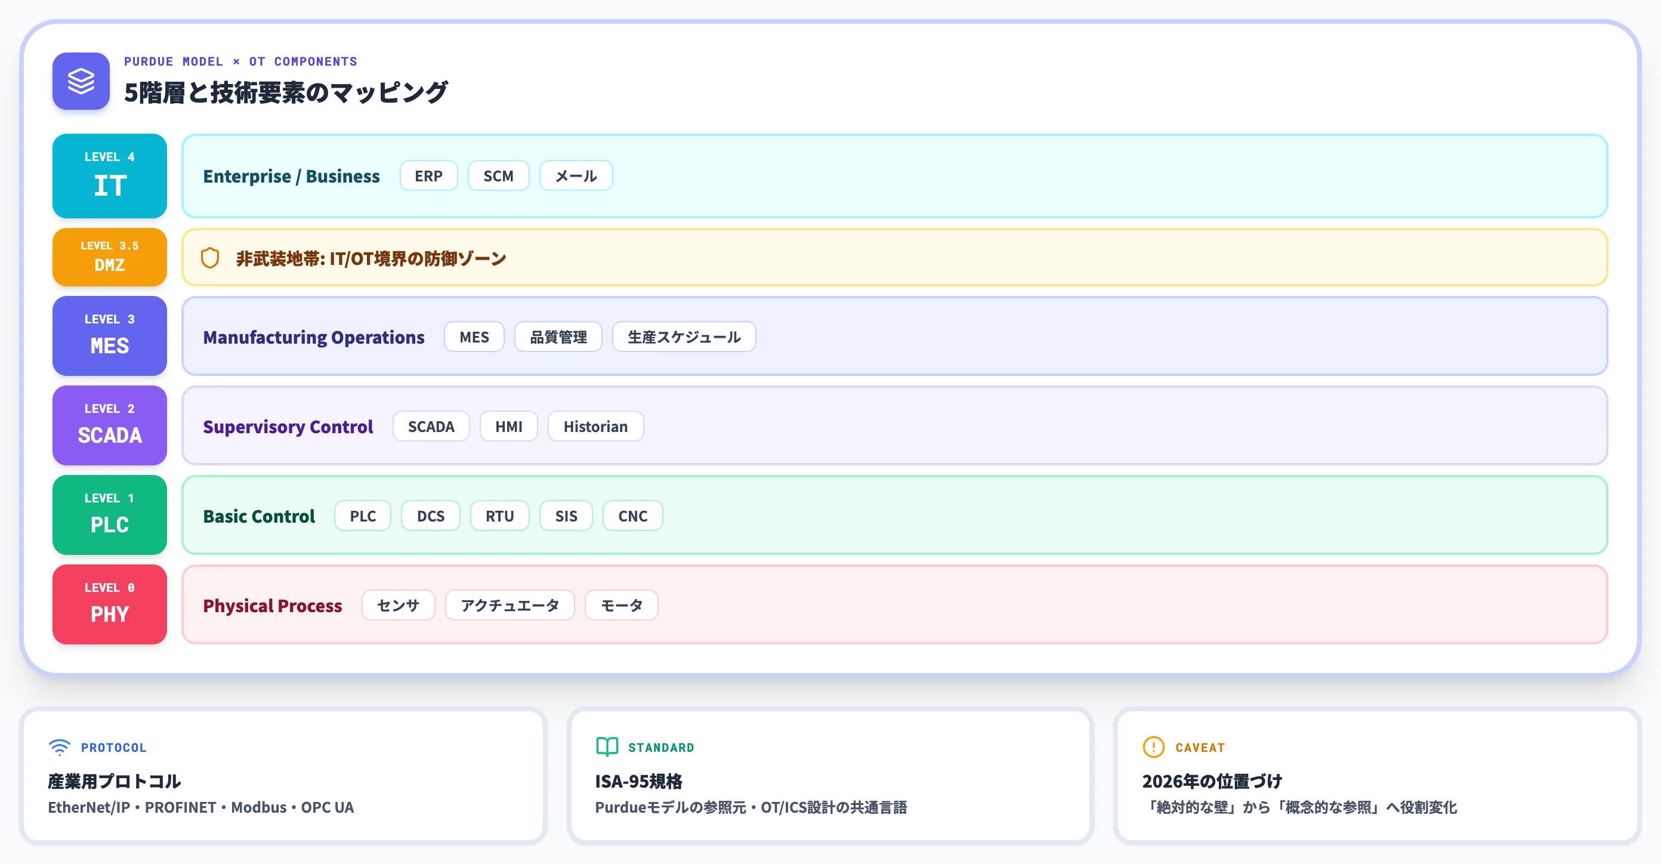Click the RTU chip
The image size is (1661, 864).
pyautogui.click(x=500, y=516)
